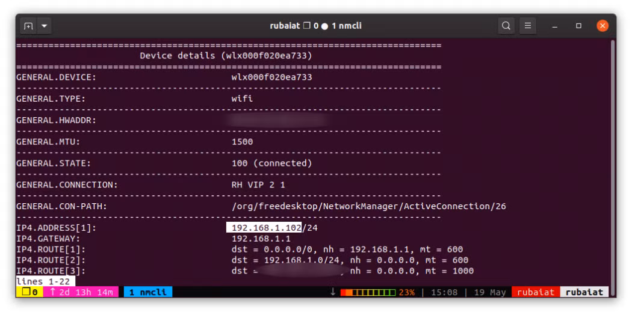The height and width of the screenshot is (315, 632).
Task: Close the terminal with orange button
Action: click(603, 26)
